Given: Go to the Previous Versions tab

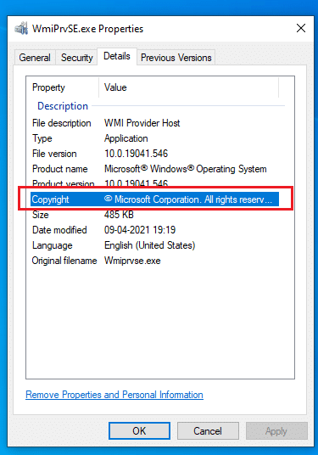Looking at the screenshot, I should [x=176, y=58].
